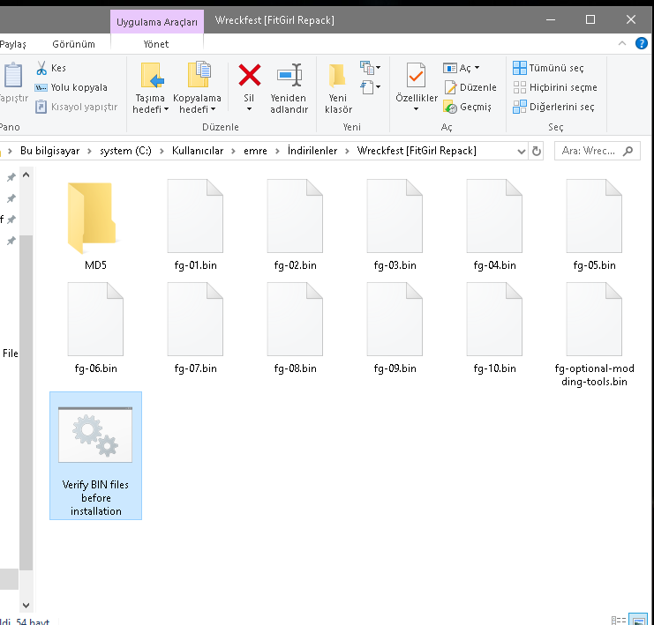
Task: Navigate to emre in breadcrumb
Action: 255,151
